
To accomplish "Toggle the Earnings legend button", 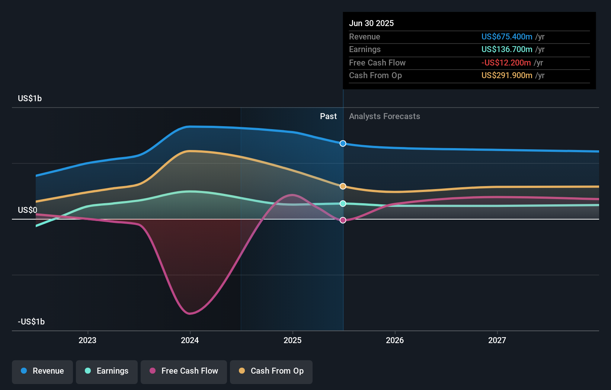I will click(107, 372).
